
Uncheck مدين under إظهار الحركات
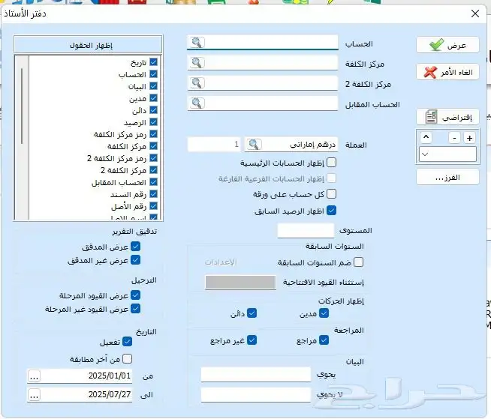324,313
